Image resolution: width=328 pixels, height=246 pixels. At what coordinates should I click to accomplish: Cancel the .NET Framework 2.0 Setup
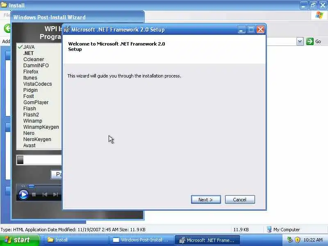(x=240, y=200)
